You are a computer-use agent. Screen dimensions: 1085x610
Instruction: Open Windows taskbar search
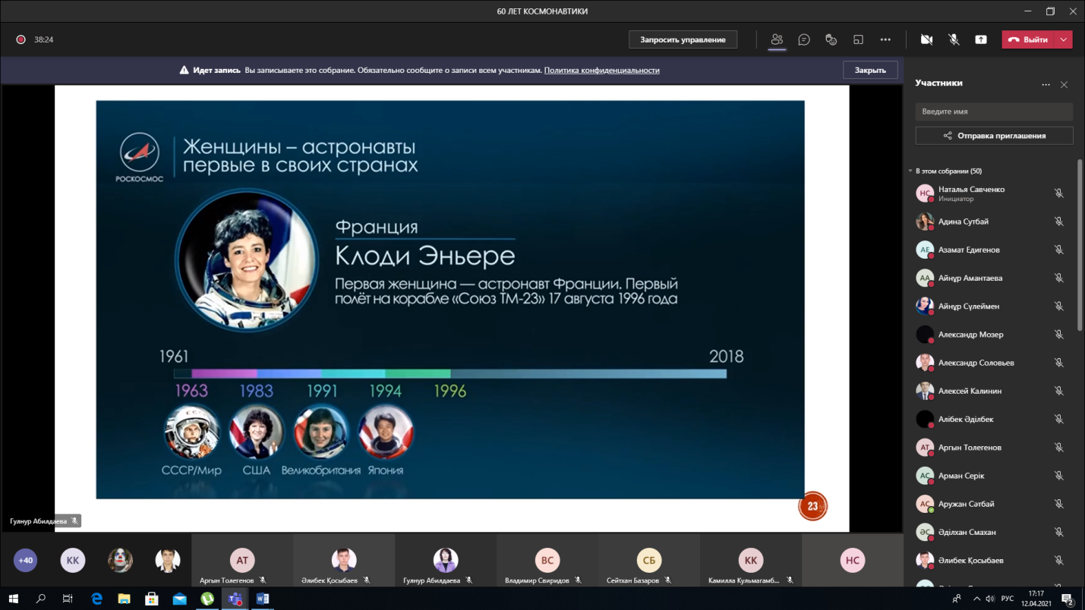coord(41,599)
